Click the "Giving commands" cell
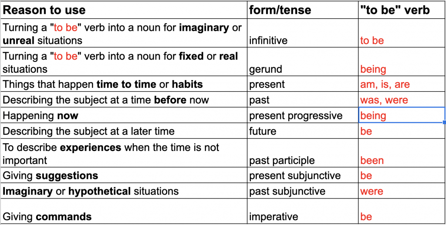Image resolution: width=446 pixels, height=225 pixels. (x=124, y=212)
